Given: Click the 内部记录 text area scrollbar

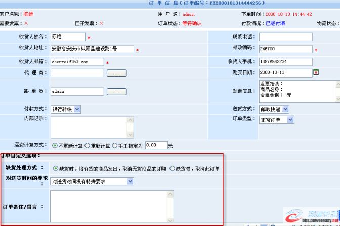Looking at the screenshot, I should 131,126.
